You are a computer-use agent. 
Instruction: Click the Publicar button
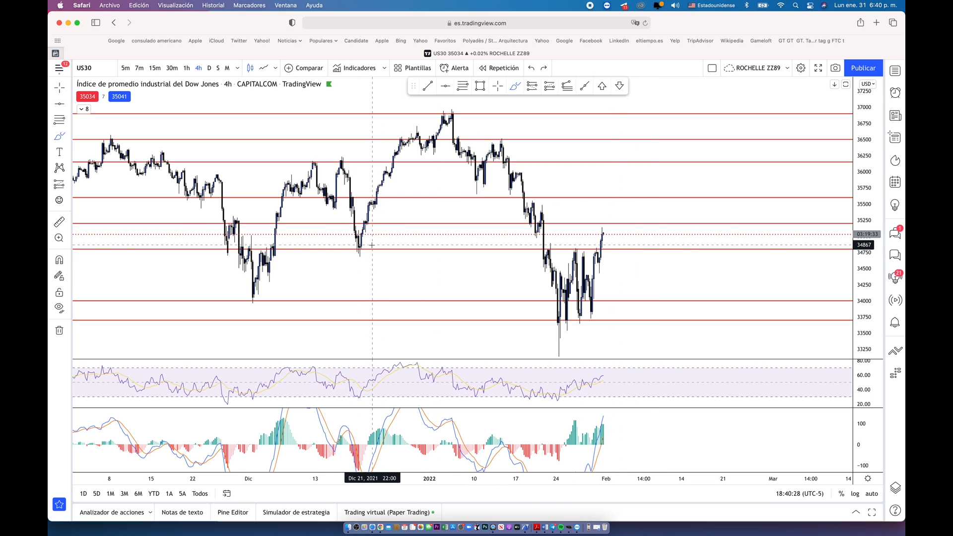[x=863, y=68]
